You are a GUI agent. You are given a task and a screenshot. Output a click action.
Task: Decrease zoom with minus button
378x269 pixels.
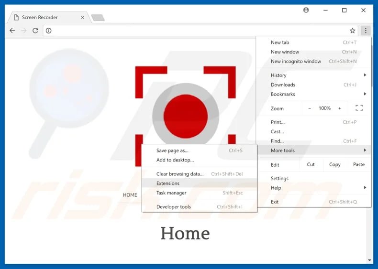tap(310, 108)
